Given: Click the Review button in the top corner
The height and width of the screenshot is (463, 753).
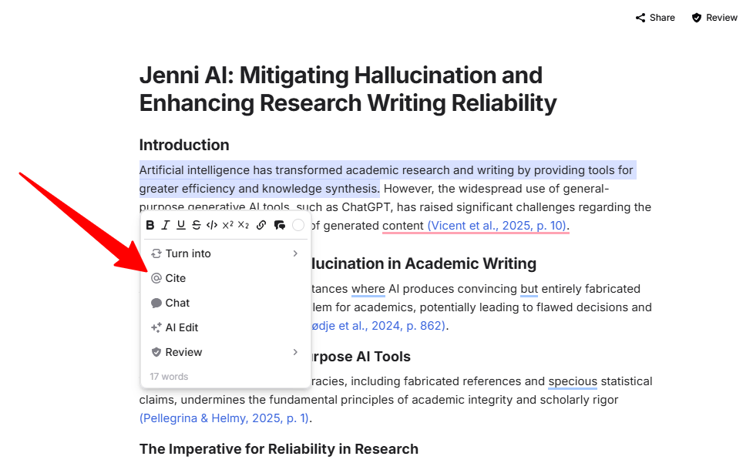Looking at the screenshot, I should coord(713,17).
